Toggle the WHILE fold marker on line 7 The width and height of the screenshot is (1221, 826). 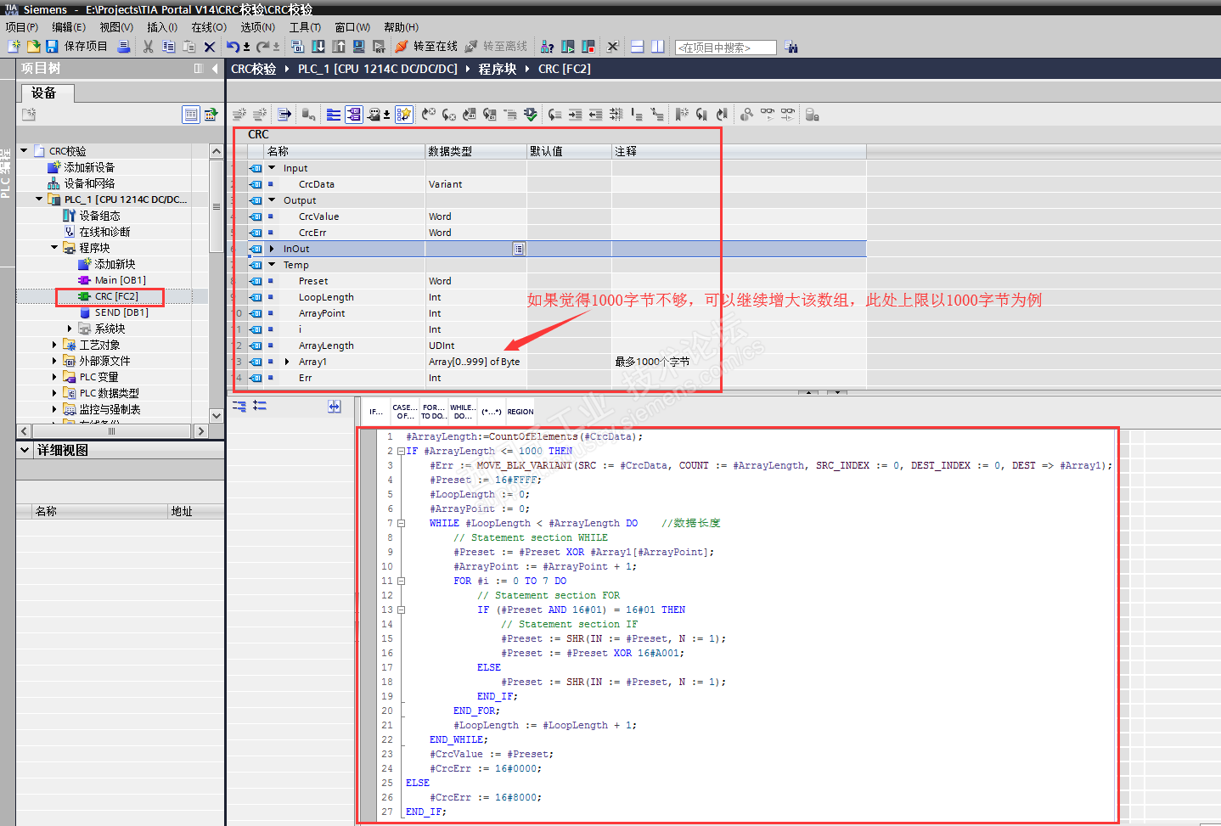pos(401,524)
